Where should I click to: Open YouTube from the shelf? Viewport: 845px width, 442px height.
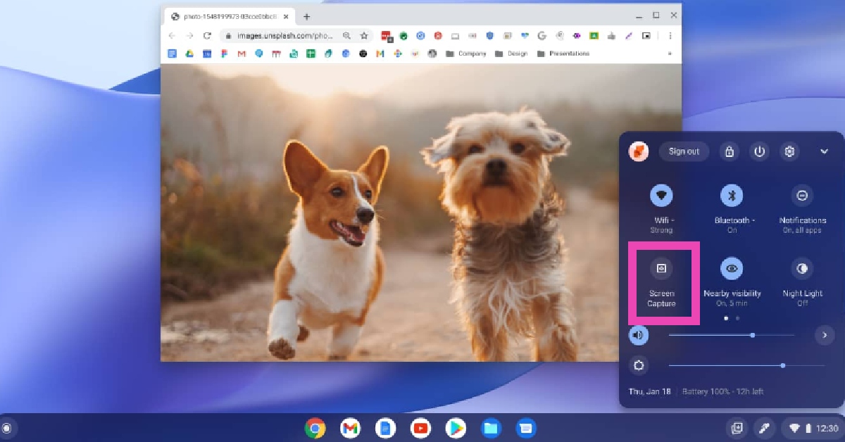(420, 427)
